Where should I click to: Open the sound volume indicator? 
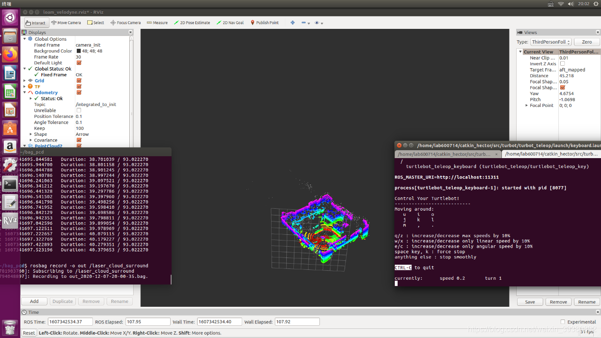pos(572,4)
